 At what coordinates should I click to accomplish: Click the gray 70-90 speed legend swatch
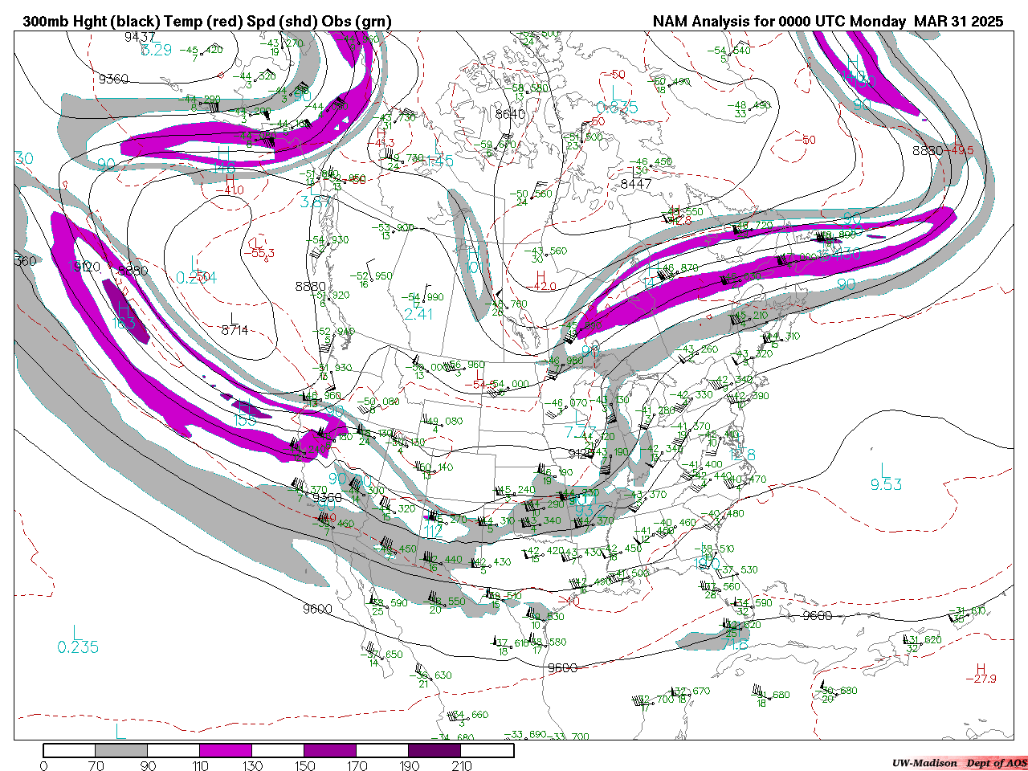(121, 750)
